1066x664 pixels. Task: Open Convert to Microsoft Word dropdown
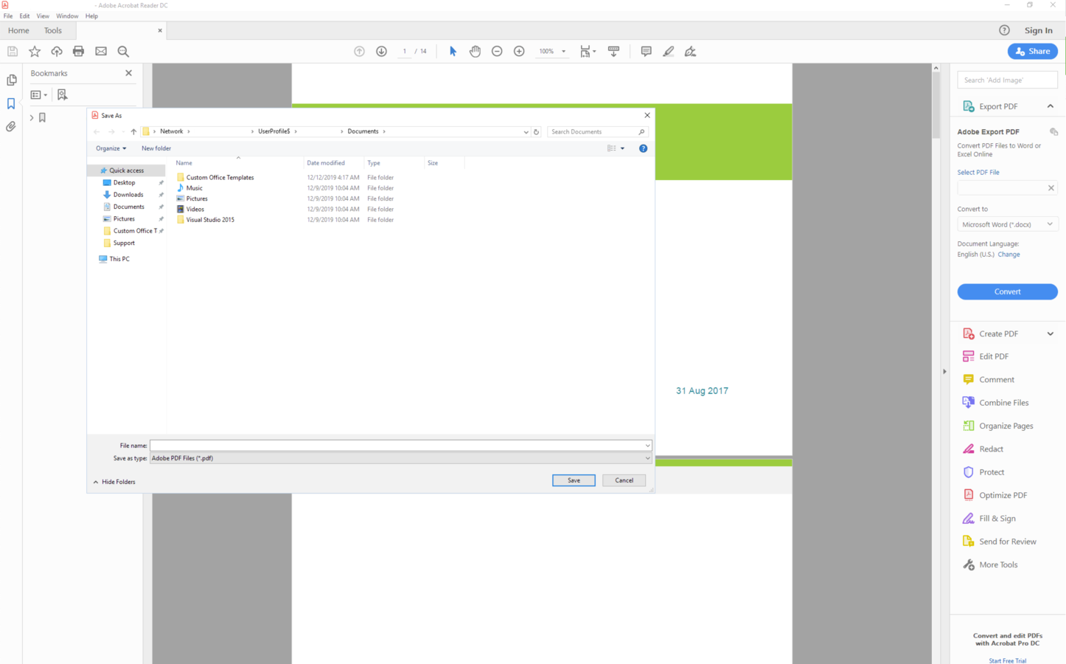coord(1007,224)
